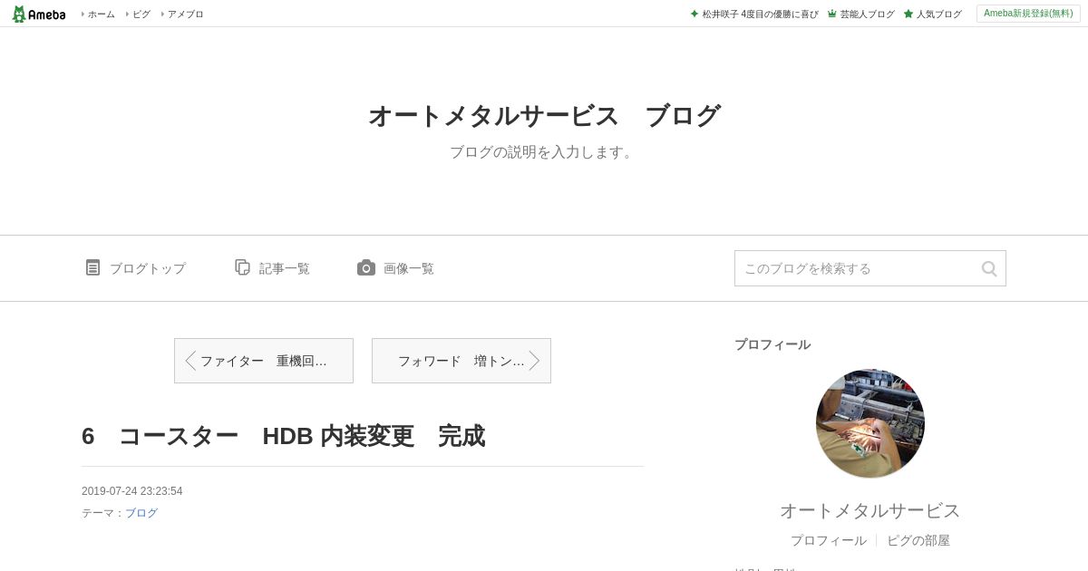Go to next post フォワード 増トン…

(461, 361)
